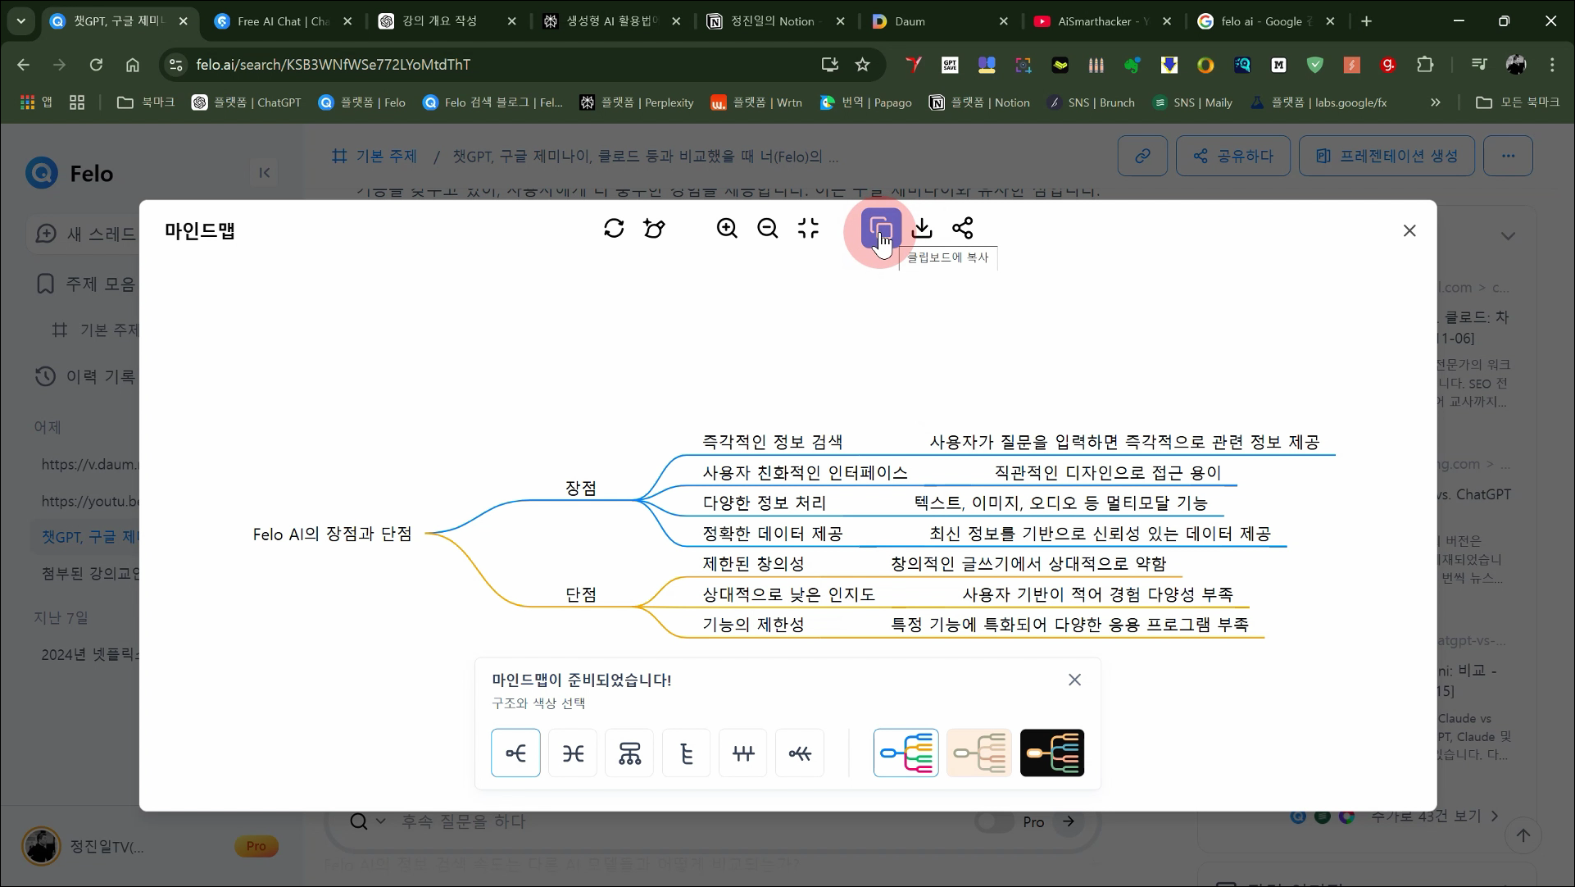
Task: Click the zoom out magnifier icon
Action: click(x=768, y=228)
